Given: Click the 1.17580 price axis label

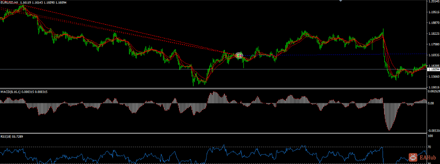Looking at the screenshot, I should 434,44.
